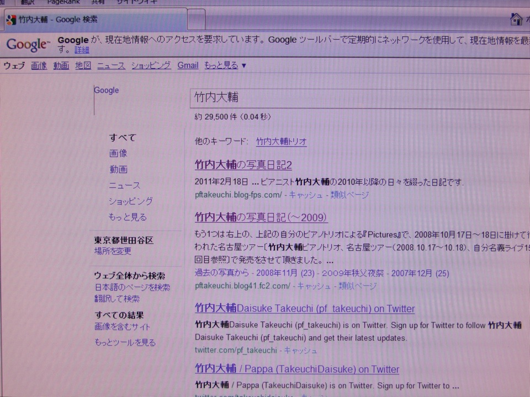Click 画像を含むサイト in sidebar
530x397 pixels.
[x=122, y=327]
